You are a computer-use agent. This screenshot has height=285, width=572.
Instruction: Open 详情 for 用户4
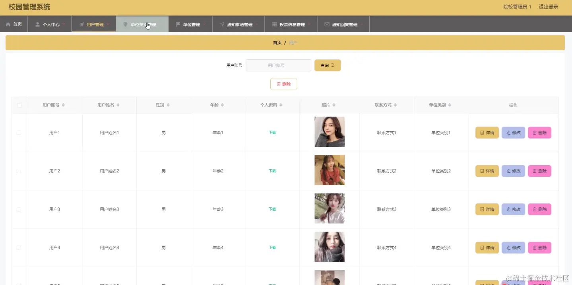point(487,248)
